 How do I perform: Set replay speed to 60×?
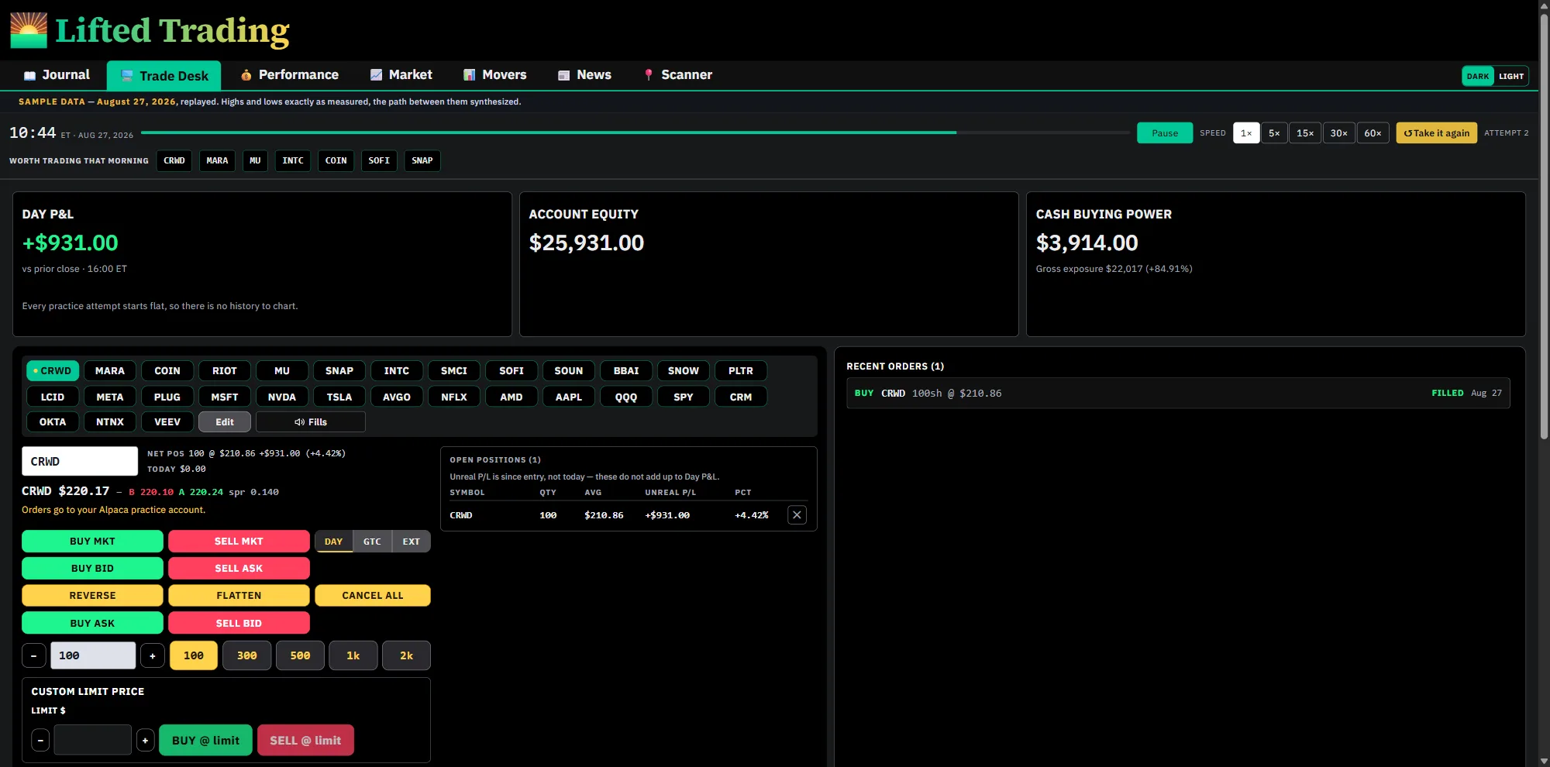pyautogui.click(x=1373, y=133)
